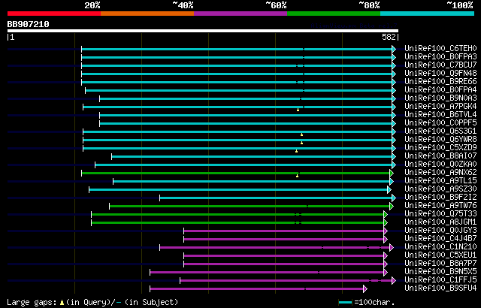Click the ~80% percentage label
Image resolution: width=481 pixels, height=308 pixels.
369,5
